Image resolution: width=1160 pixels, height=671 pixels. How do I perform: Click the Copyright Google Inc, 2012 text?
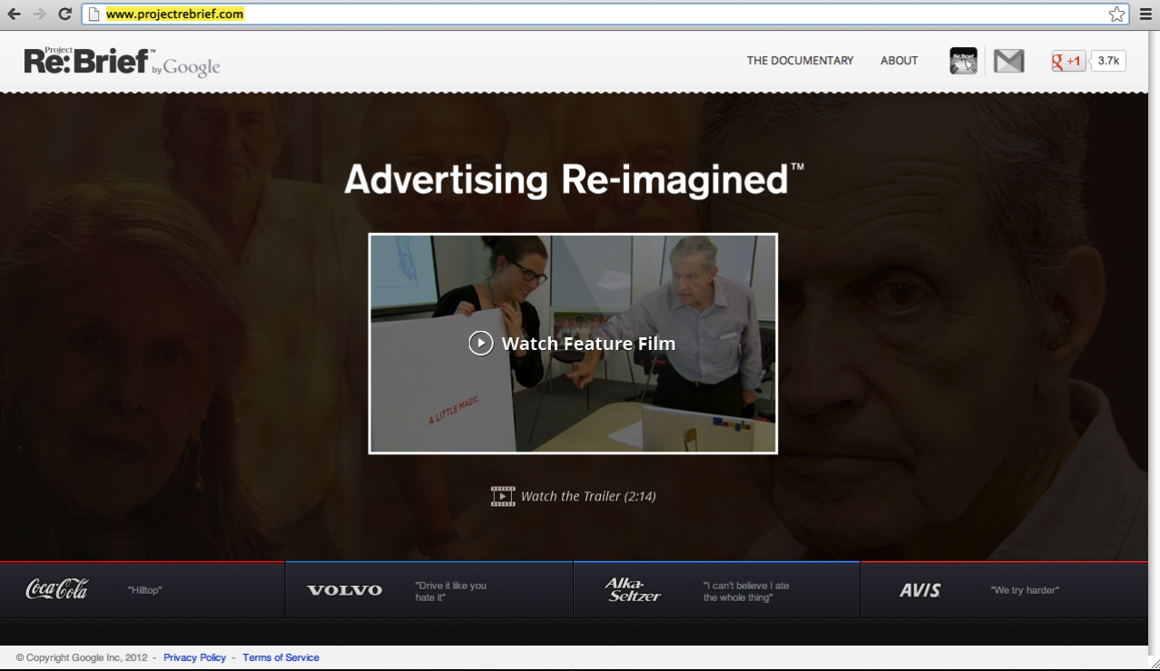point(82,657)
